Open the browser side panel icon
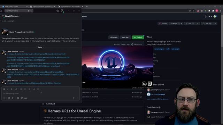The image size is (223, 125). (213, 11)
